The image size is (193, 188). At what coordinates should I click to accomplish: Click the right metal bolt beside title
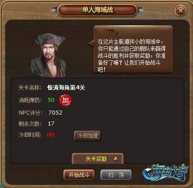140,10
